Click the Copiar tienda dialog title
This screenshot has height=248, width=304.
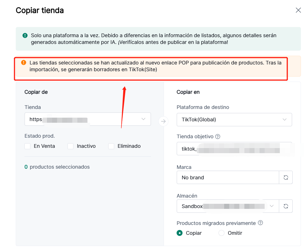pyautogui.click(x=40, y=10)
